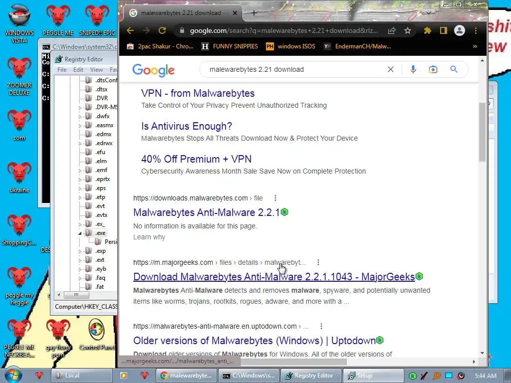Expand the .eps registry key
This screenshot has width=511, height=383.
coord(80,188)
